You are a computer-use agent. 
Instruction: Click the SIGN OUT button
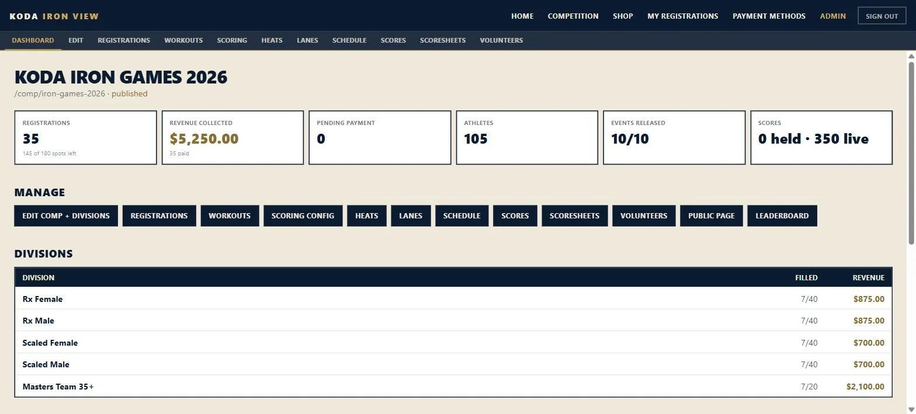(x=882, y=16)
